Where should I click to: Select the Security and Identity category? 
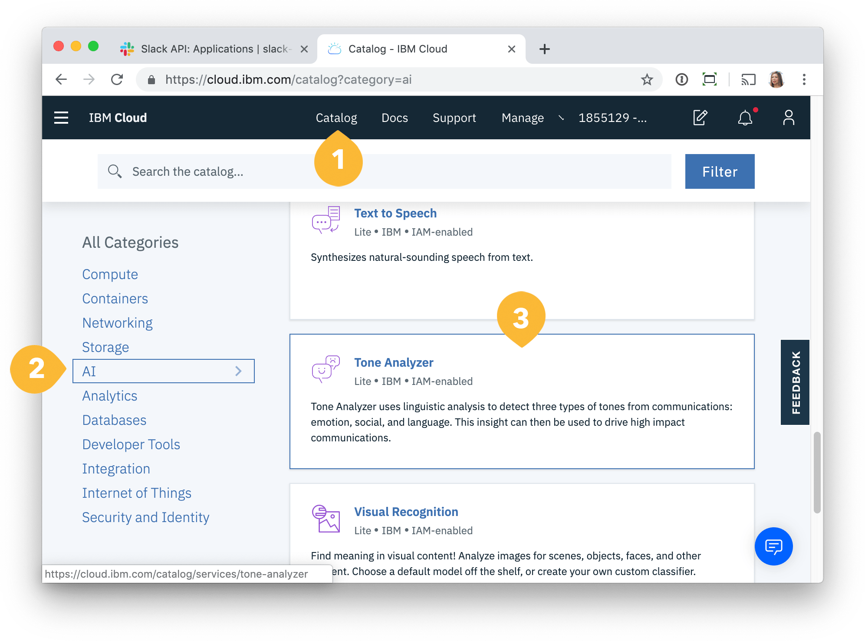145,517
